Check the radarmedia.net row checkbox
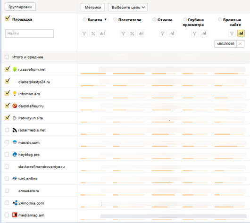This screenshot has height=223, width=250. point(7,130)
